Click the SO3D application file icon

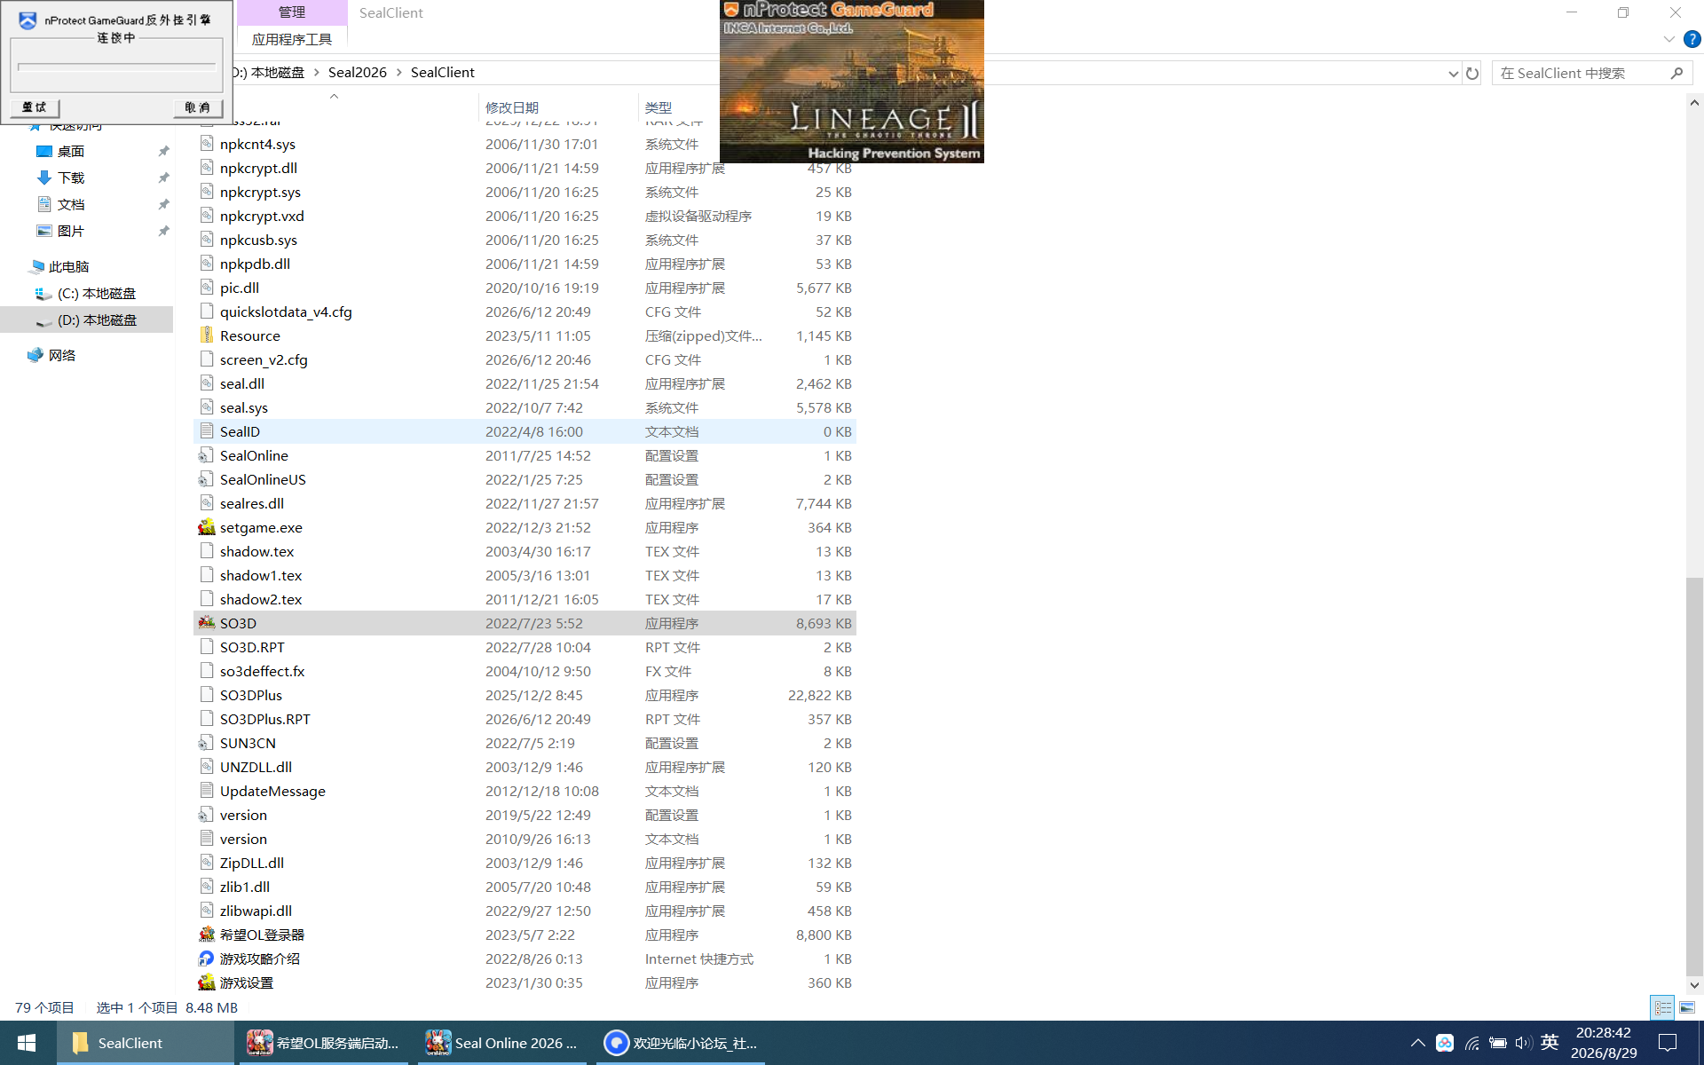pyautogui.click(x=207, y=623)
